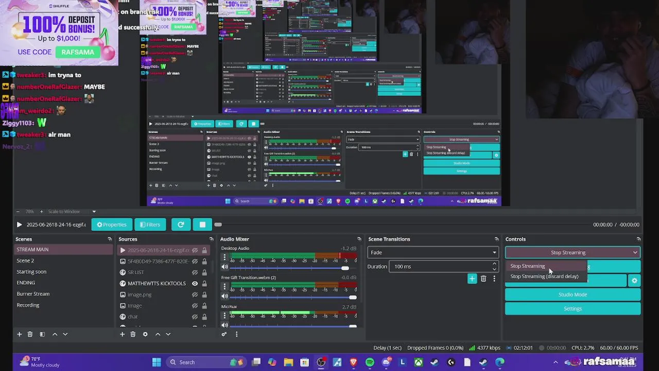The height and width of the screenshot is (371, 659).
Task: Select the Scene 2 scene
Action: tap(64, 261)
